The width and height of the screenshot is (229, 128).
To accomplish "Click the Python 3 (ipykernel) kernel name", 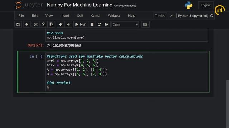I will (193, 16).
